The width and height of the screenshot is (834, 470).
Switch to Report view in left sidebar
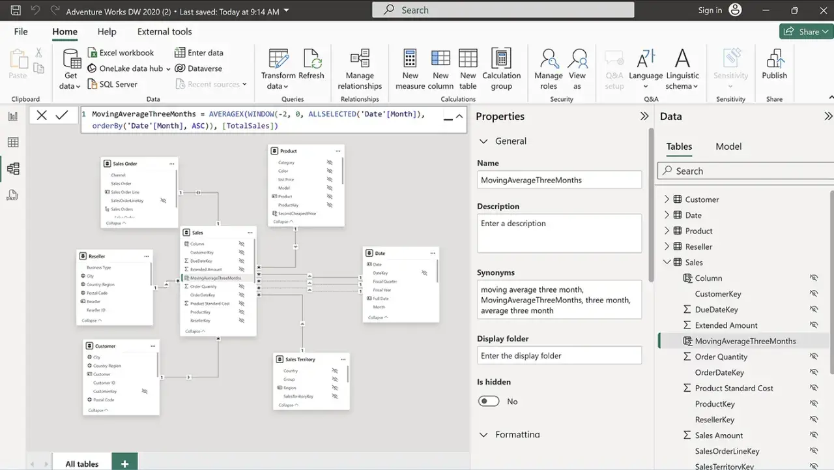coord(13,116)
